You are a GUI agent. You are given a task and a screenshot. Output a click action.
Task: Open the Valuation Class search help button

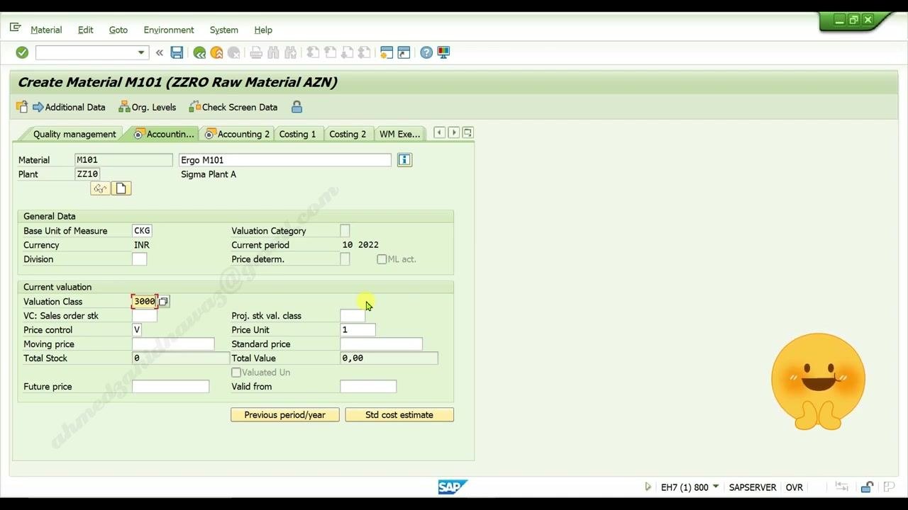point(163,302)
